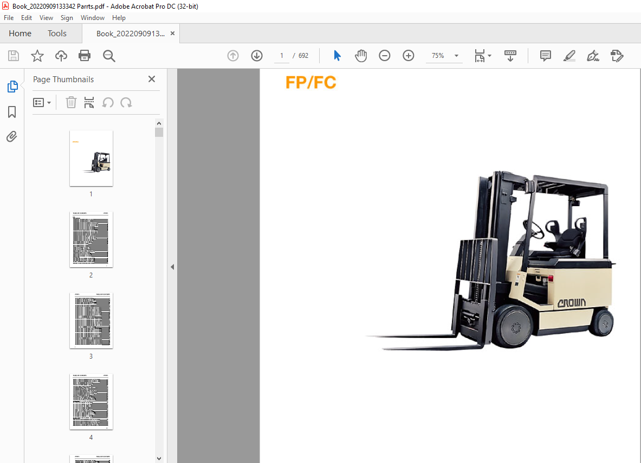641x463 pixels.
Task: Select page 4 thumbnail
Action: pos(91,402)
